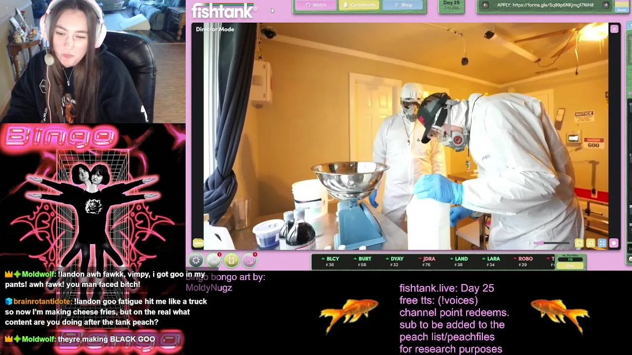Open the settings gear icon below the video
The width and height of the screenshot is (632, 355).
click(x=196, y=260)
